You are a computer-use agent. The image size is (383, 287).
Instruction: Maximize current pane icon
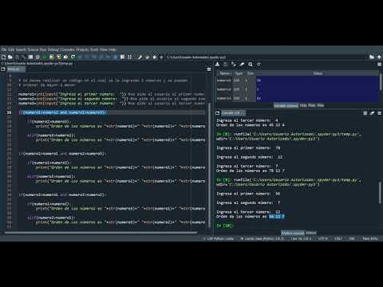pos(122,57)
